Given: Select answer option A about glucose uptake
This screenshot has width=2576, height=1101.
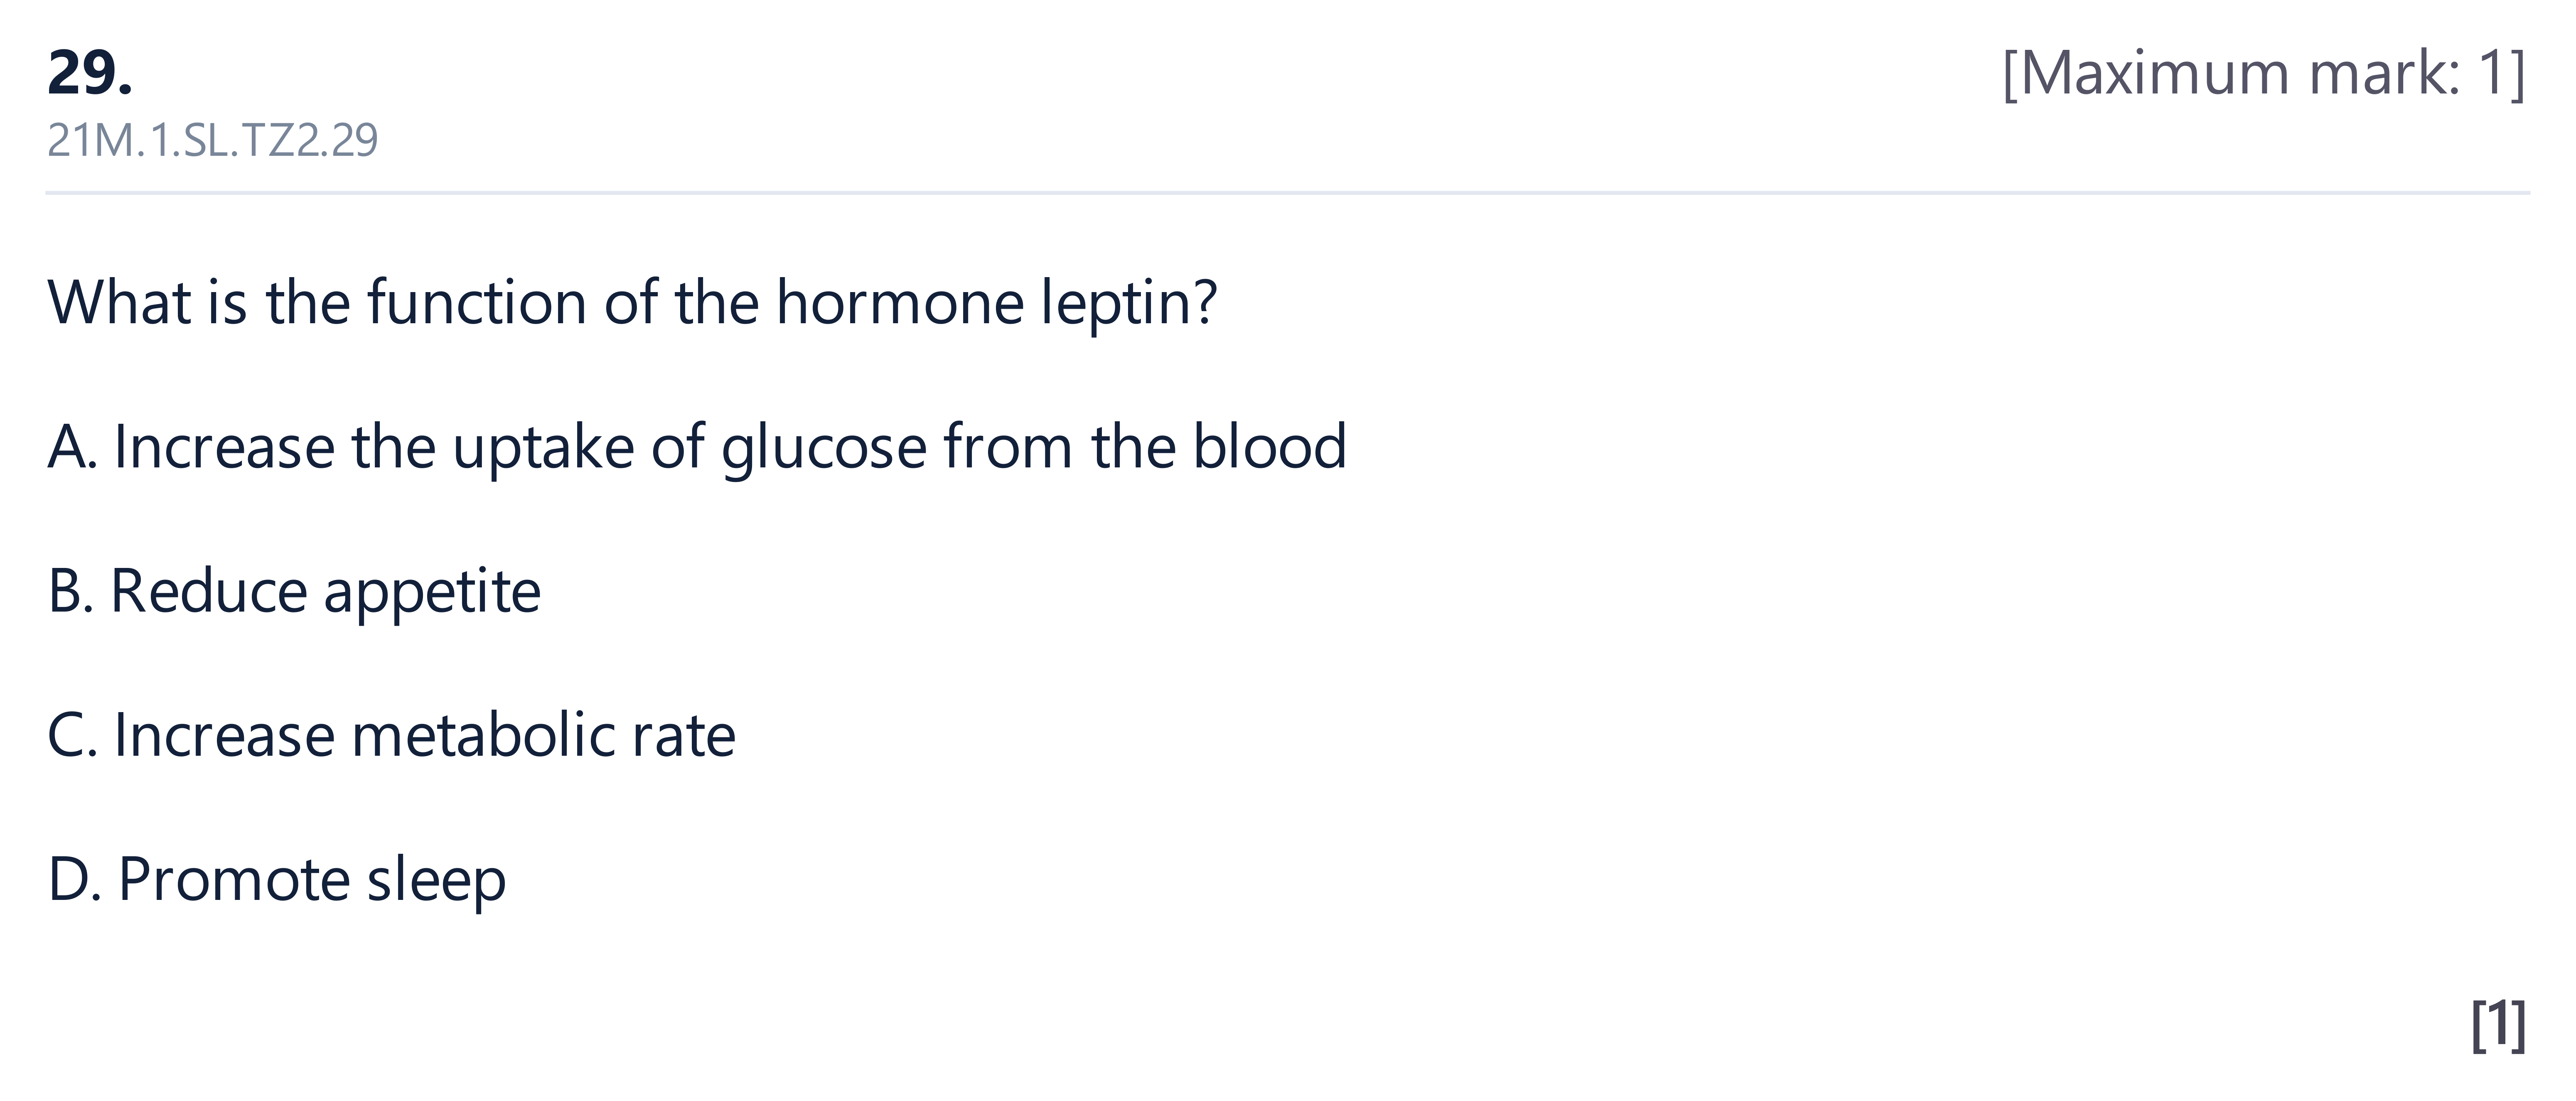Looking at the screenshot, I should tap(697, 447).
